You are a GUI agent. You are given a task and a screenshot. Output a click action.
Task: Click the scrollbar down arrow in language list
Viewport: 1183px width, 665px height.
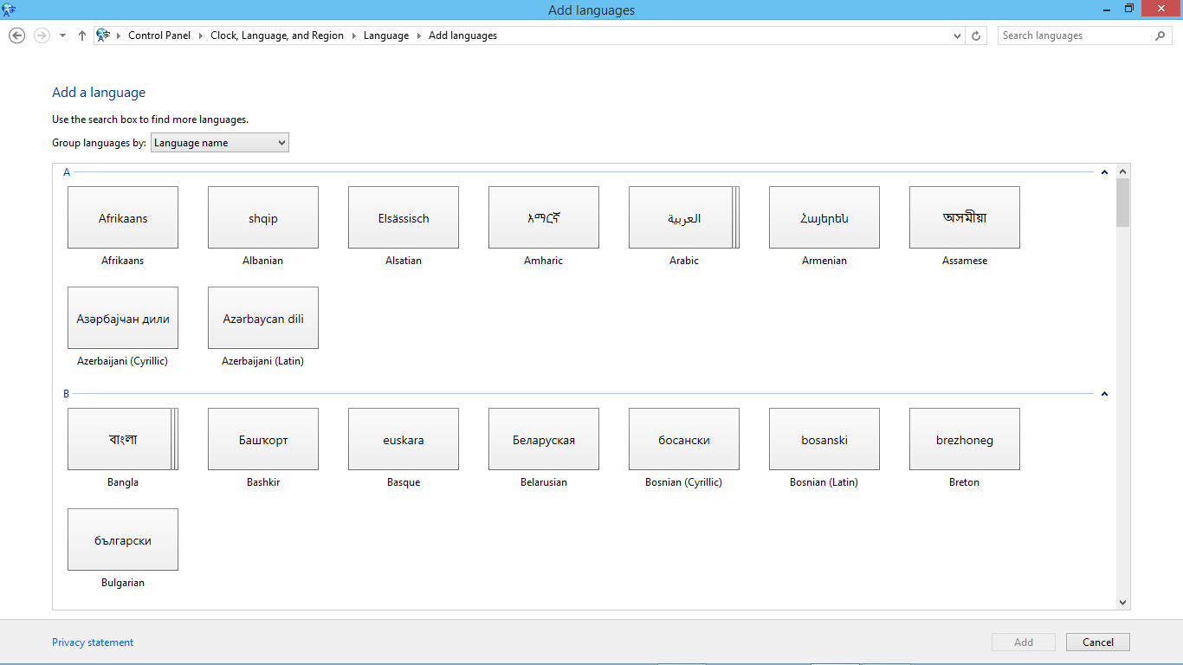pyautogui.click(x=1123, y=603)
